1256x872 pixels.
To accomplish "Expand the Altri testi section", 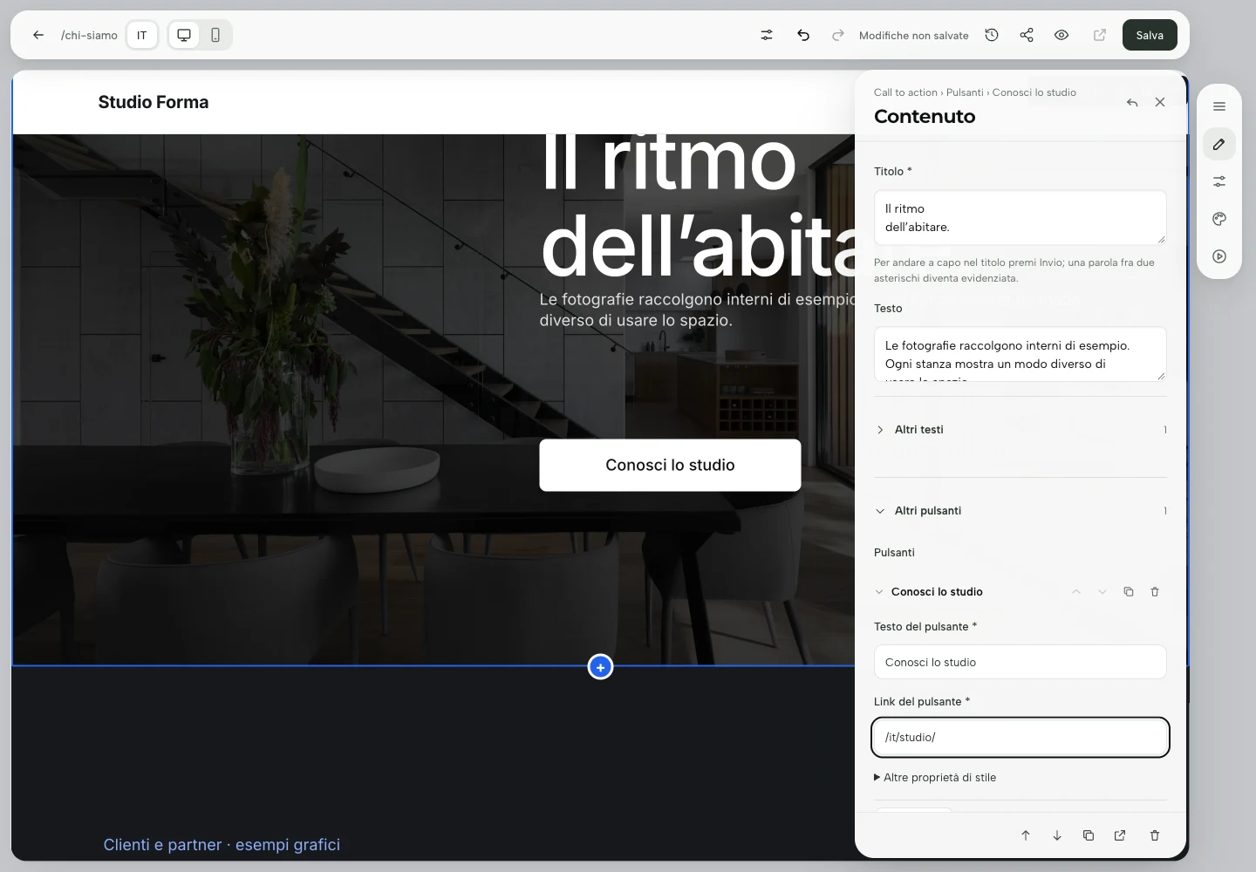I will [x=1020, y=429].
